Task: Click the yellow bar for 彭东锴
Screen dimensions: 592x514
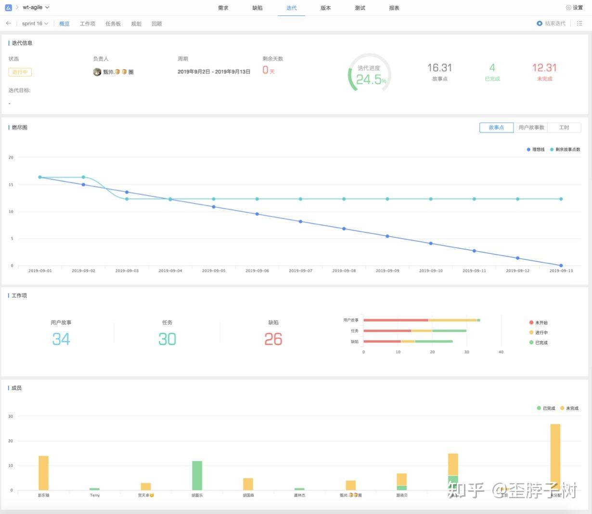Action: pos(43,473)
